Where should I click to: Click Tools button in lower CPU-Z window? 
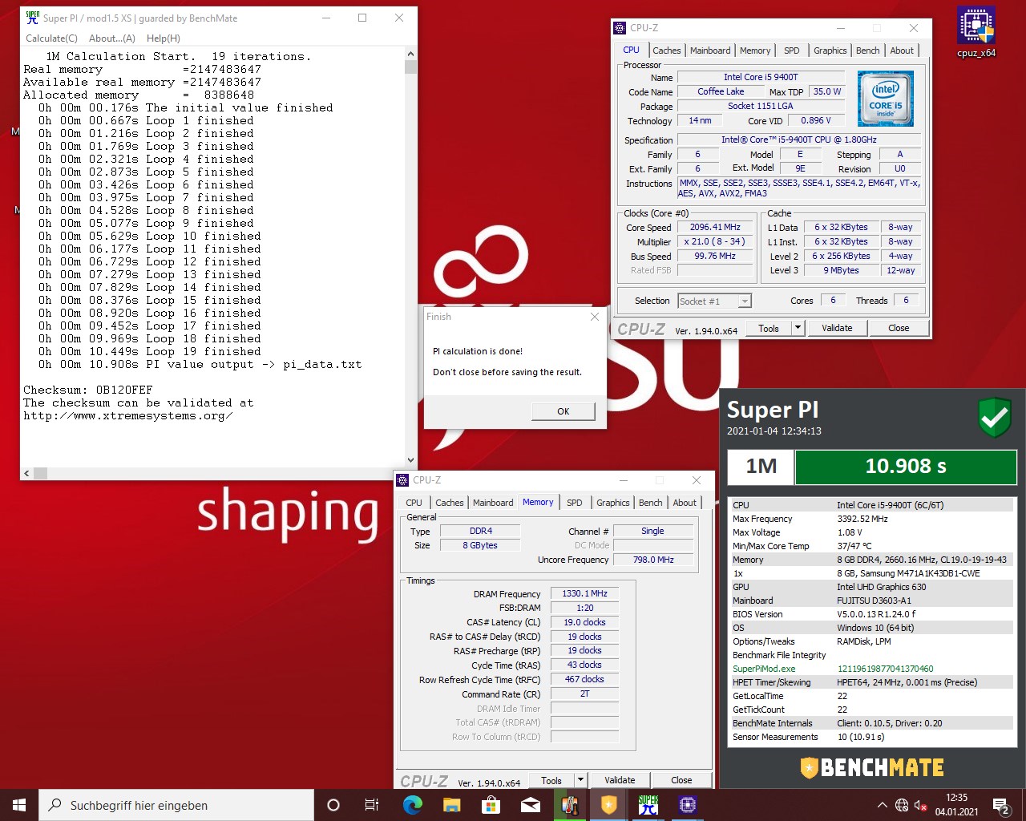point(551,780)
